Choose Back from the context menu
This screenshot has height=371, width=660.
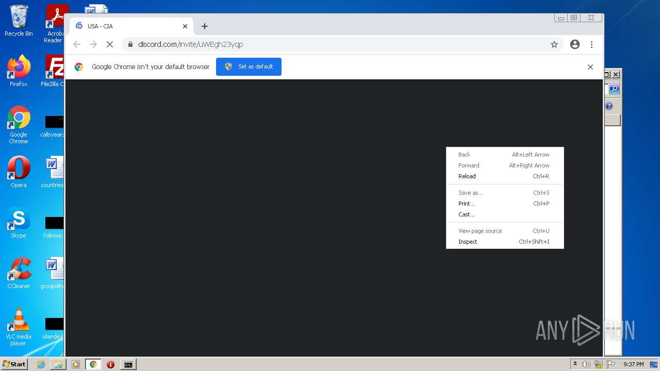505,155
